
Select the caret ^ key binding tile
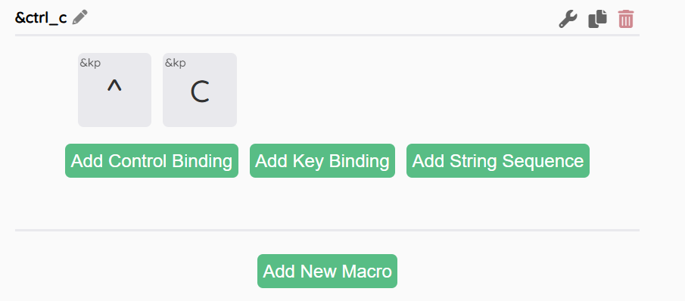point(114,90)
